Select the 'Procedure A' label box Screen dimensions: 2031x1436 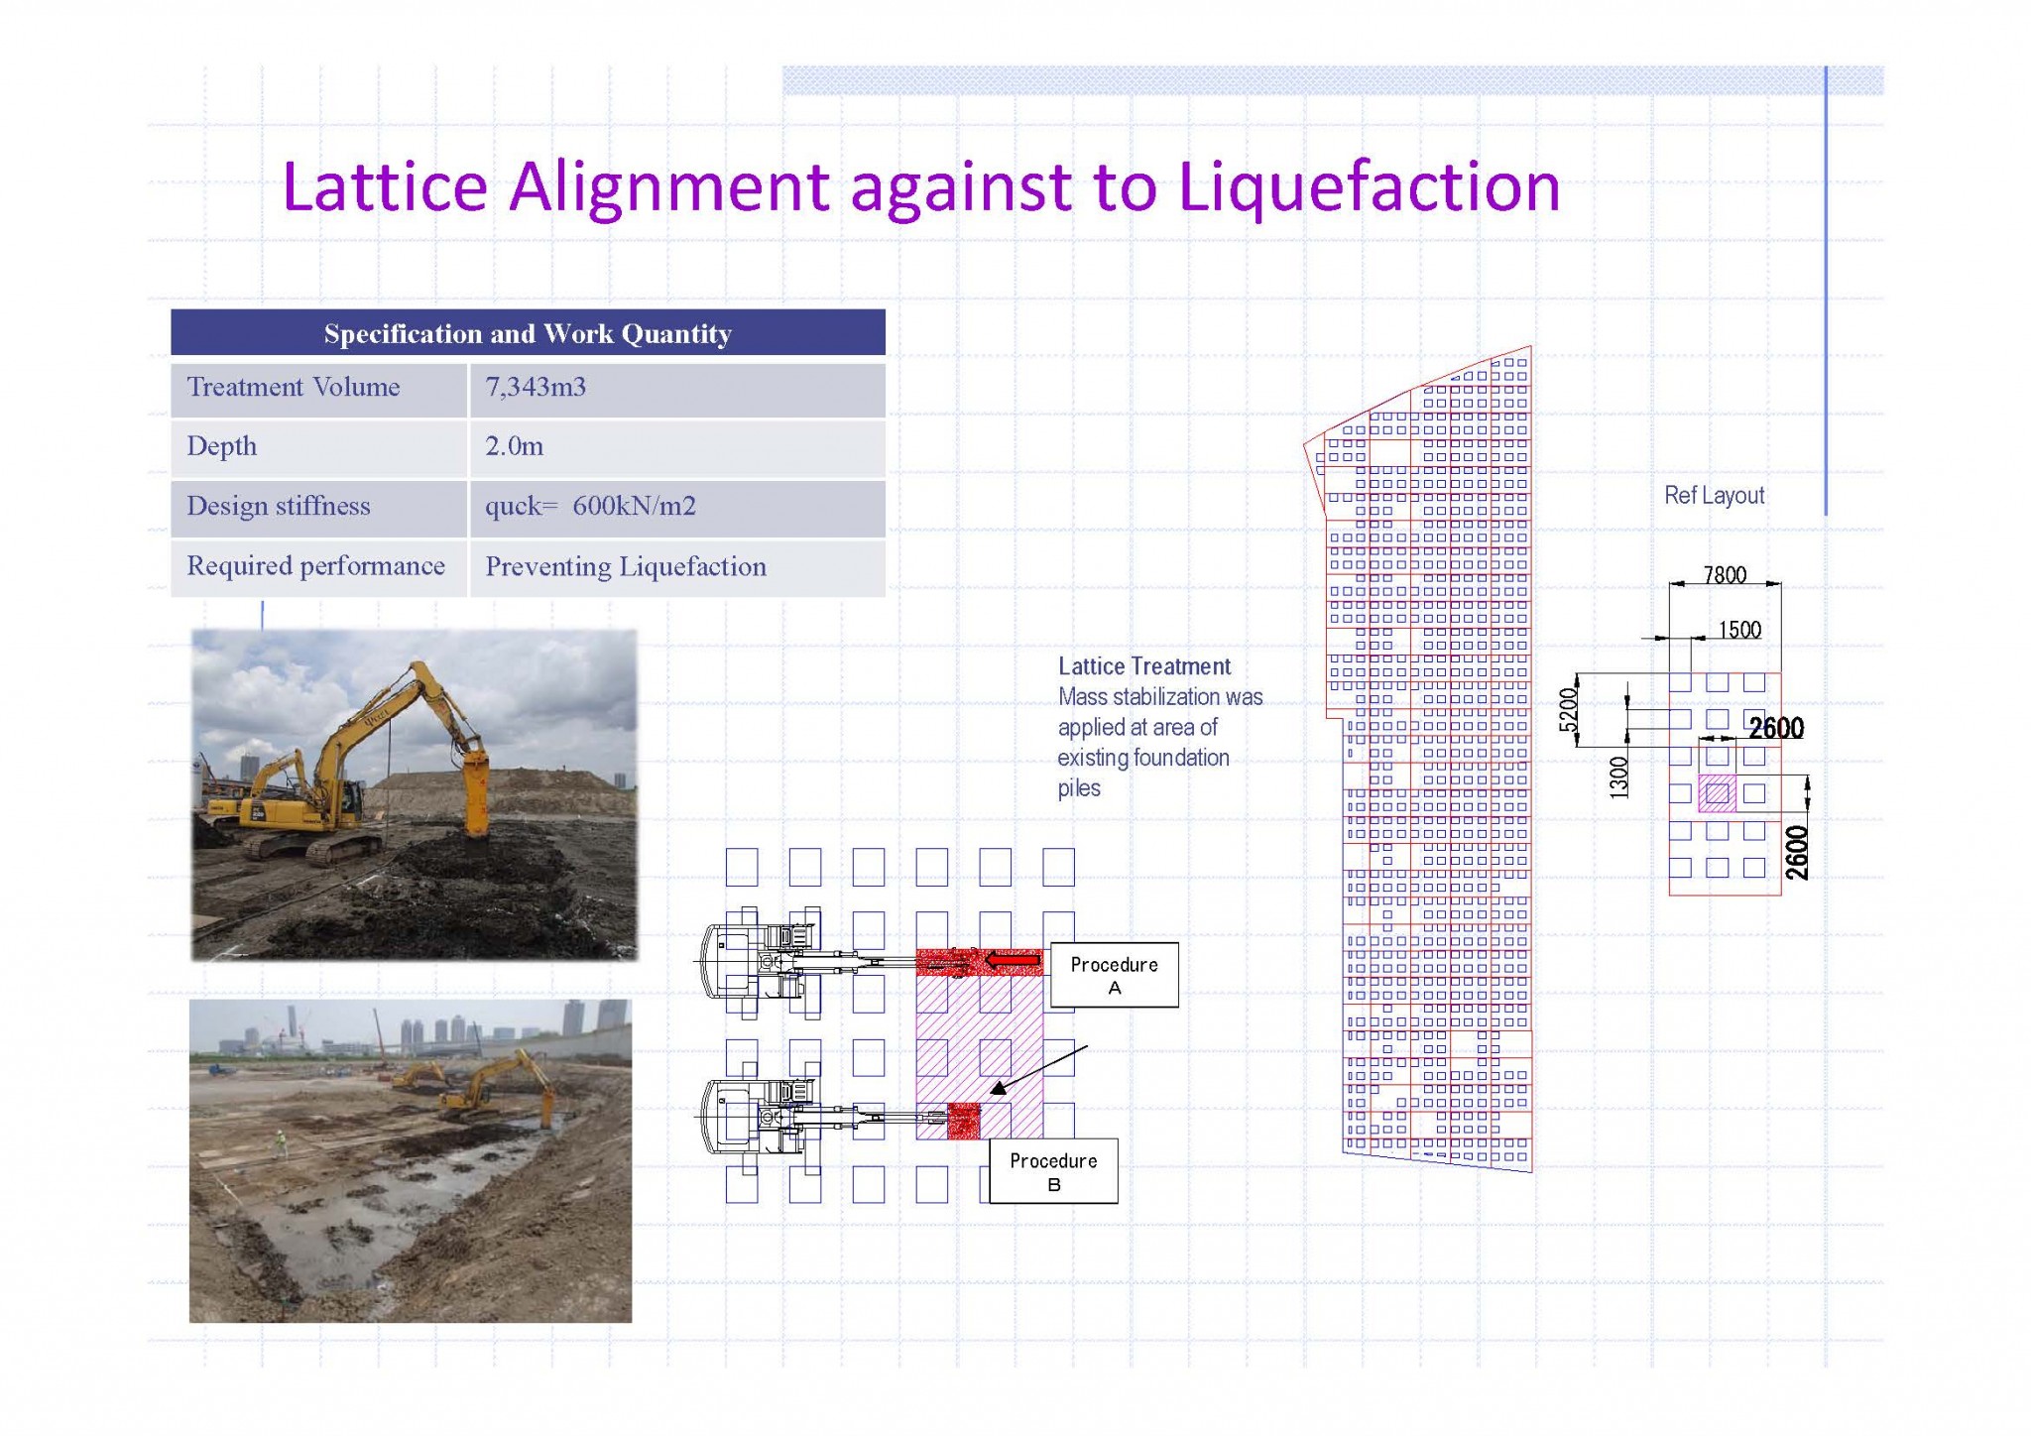(x=1115, y=975)
